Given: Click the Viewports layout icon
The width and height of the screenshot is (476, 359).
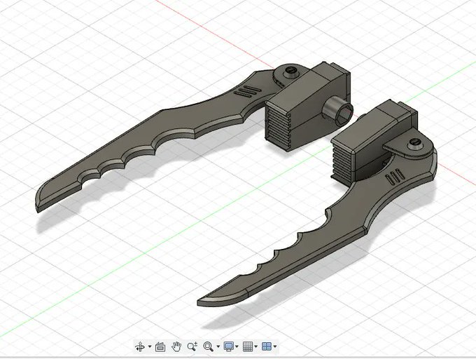Looking at the screenshot, I should tap(267, 346).
